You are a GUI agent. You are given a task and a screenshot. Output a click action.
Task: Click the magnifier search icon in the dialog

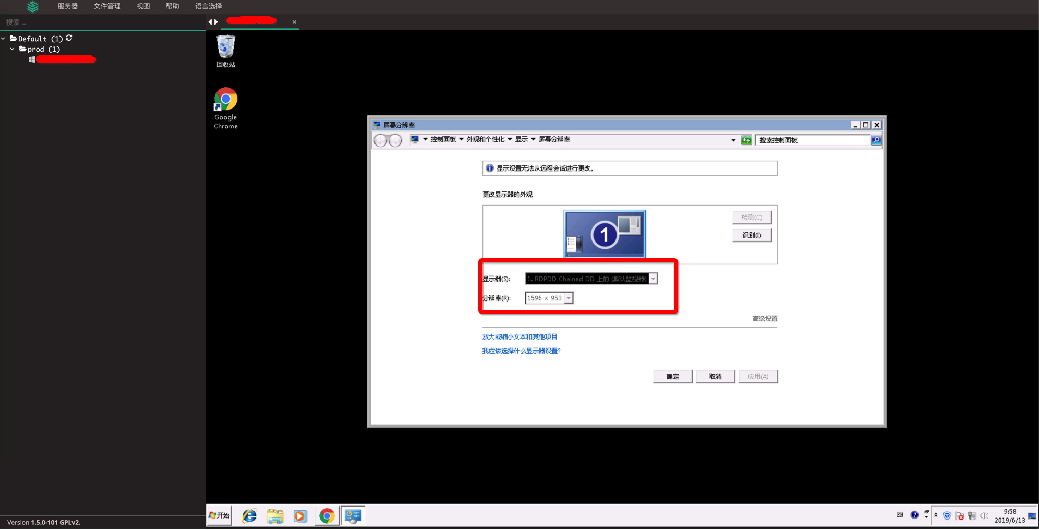[x=876, y=140]
